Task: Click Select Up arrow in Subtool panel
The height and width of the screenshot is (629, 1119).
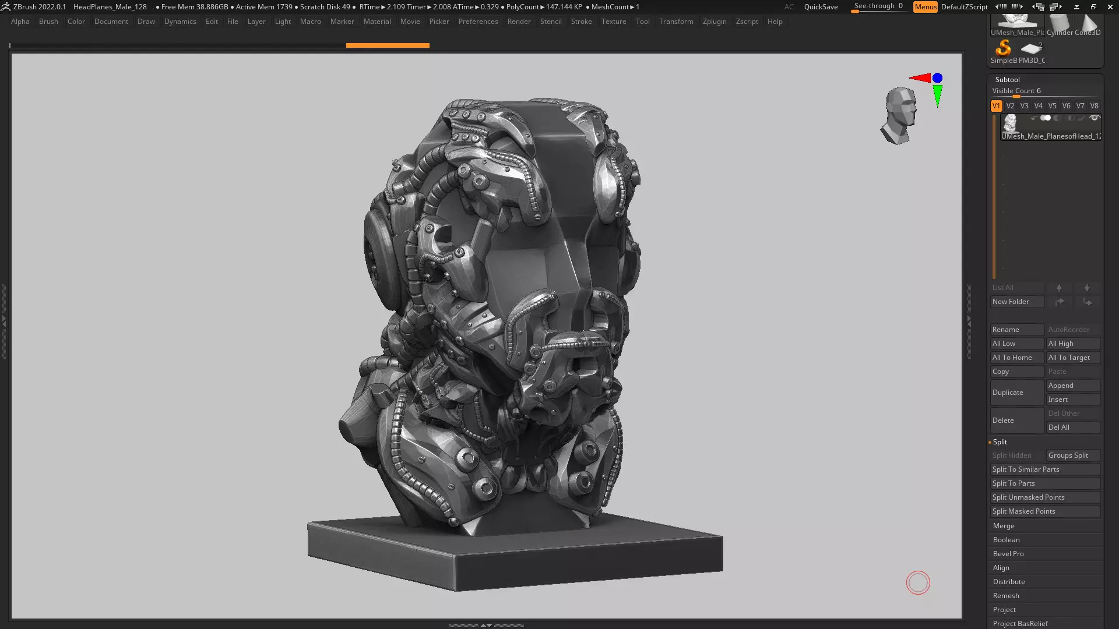Action: point(1059,288)
